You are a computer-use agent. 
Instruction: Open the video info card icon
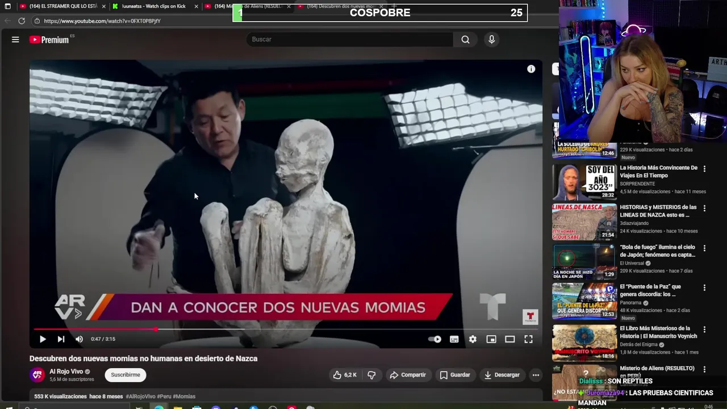531,69
